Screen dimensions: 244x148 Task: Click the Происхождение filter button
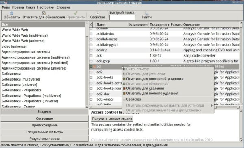[x=44, y=125]
